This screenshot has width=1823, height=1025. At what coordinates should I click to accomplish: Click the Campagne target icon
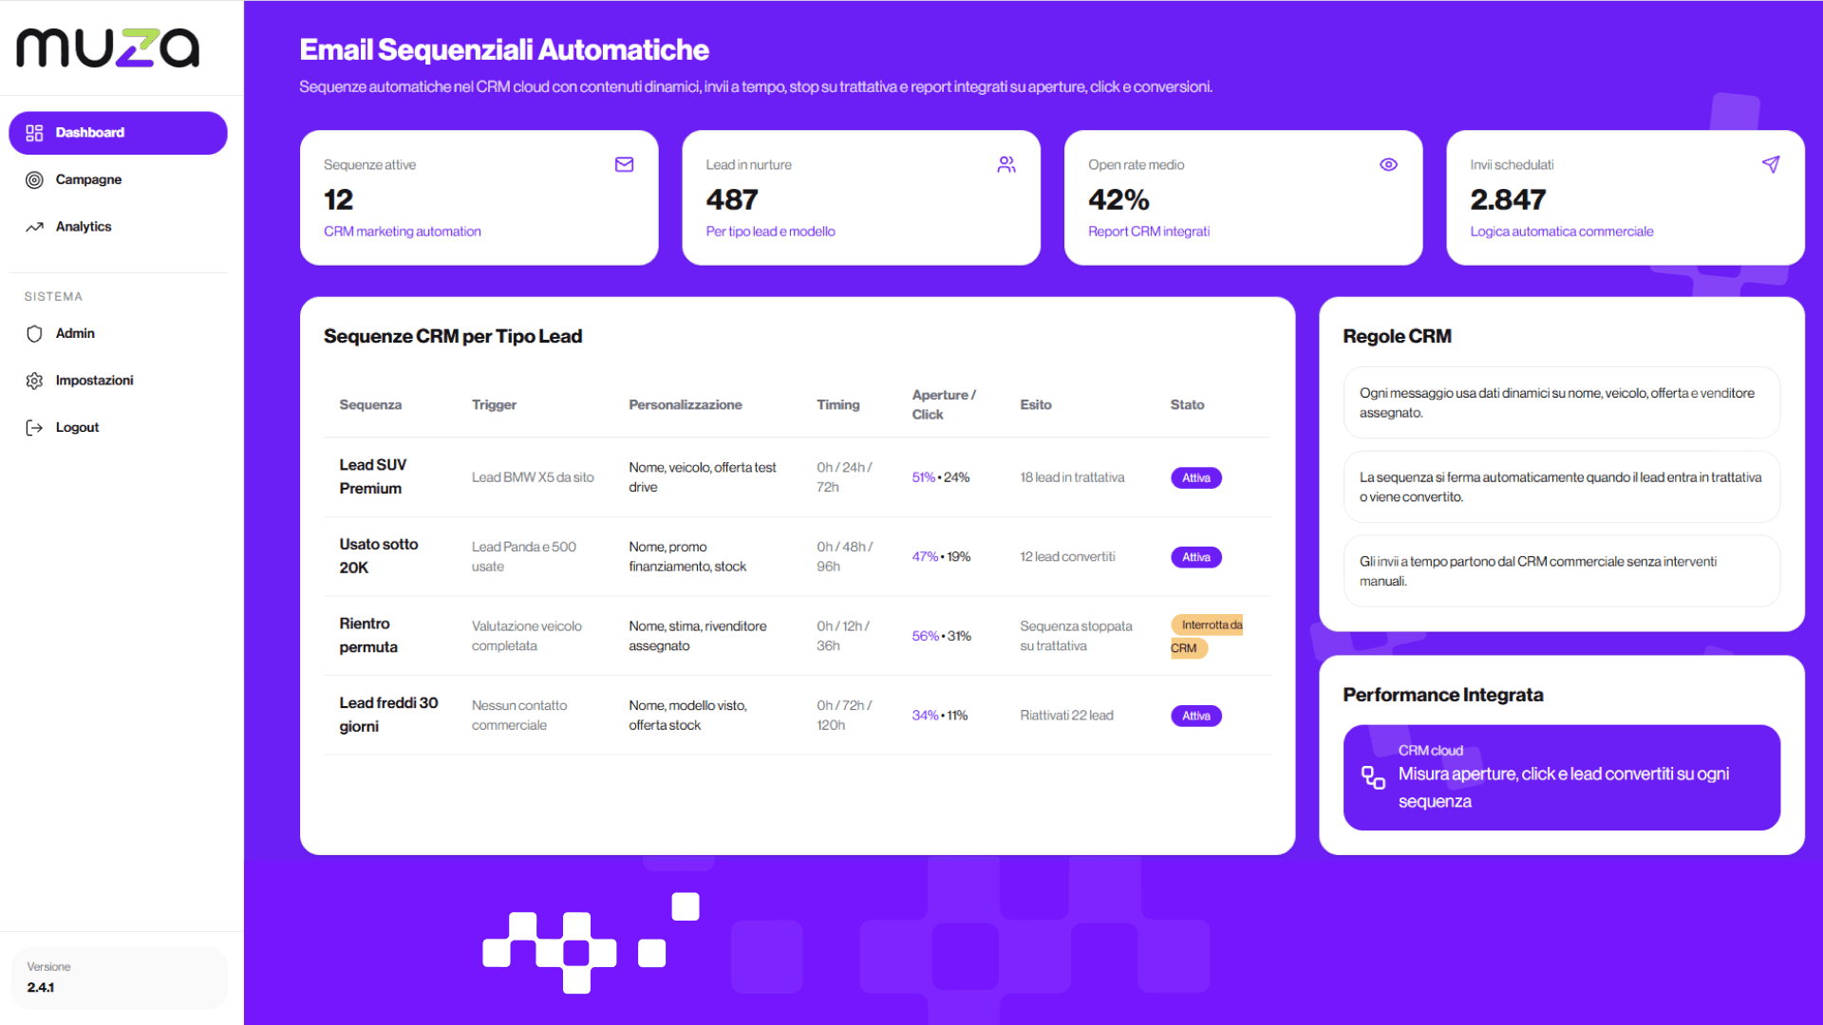(x=34, y=180)
